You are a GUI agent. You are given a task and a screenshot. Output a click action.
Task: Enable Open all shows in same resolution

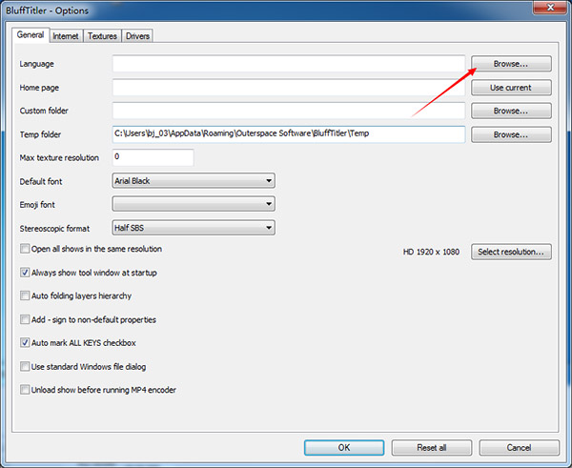click(25, 249)
